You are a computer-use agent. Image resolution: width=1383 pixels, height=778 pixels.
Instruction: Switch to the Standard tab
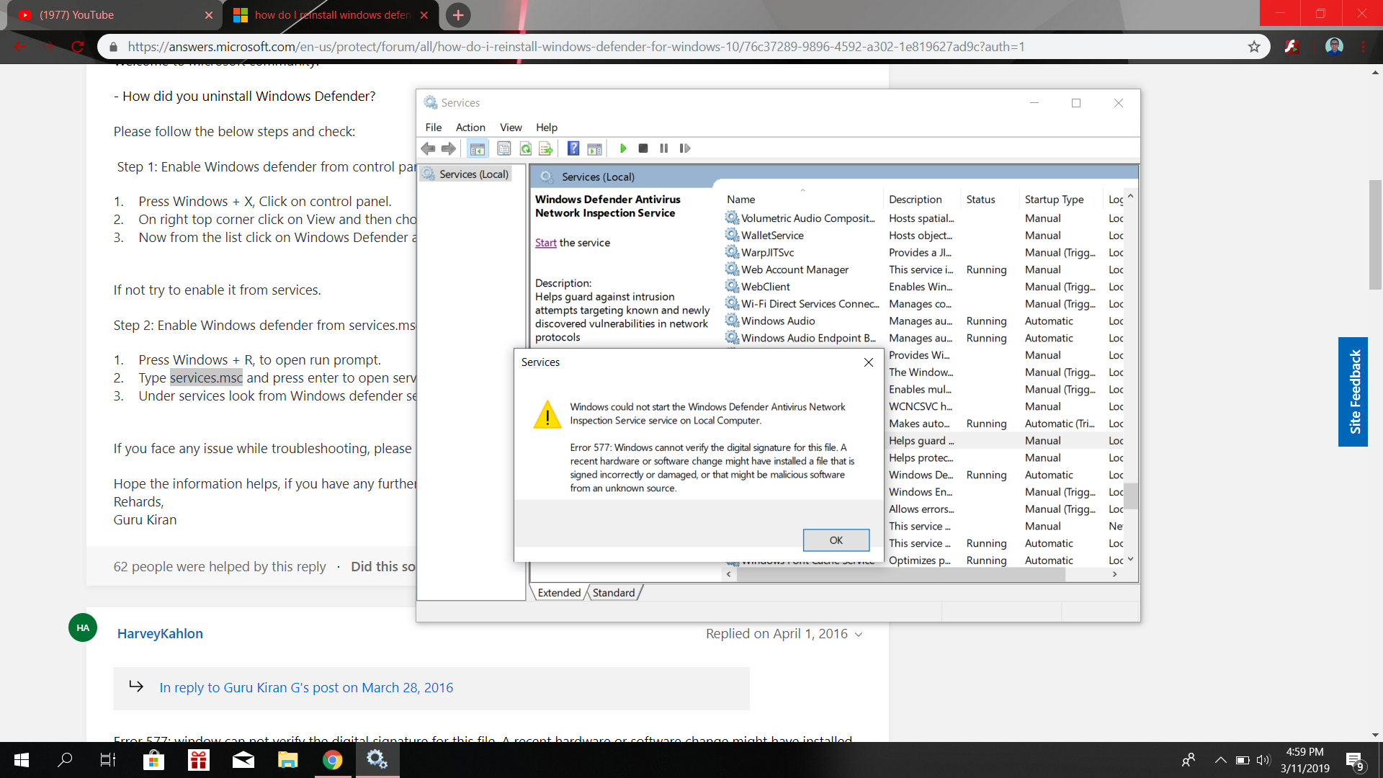[614, 593]
